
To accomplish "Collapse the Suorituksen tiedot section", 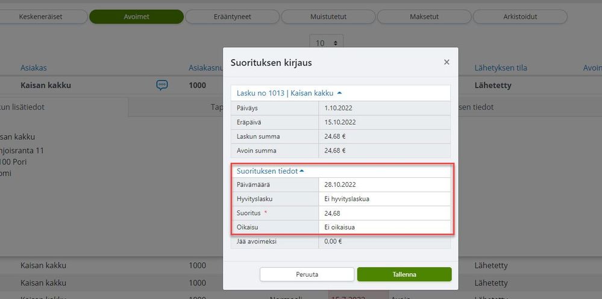I will point(271,171).
